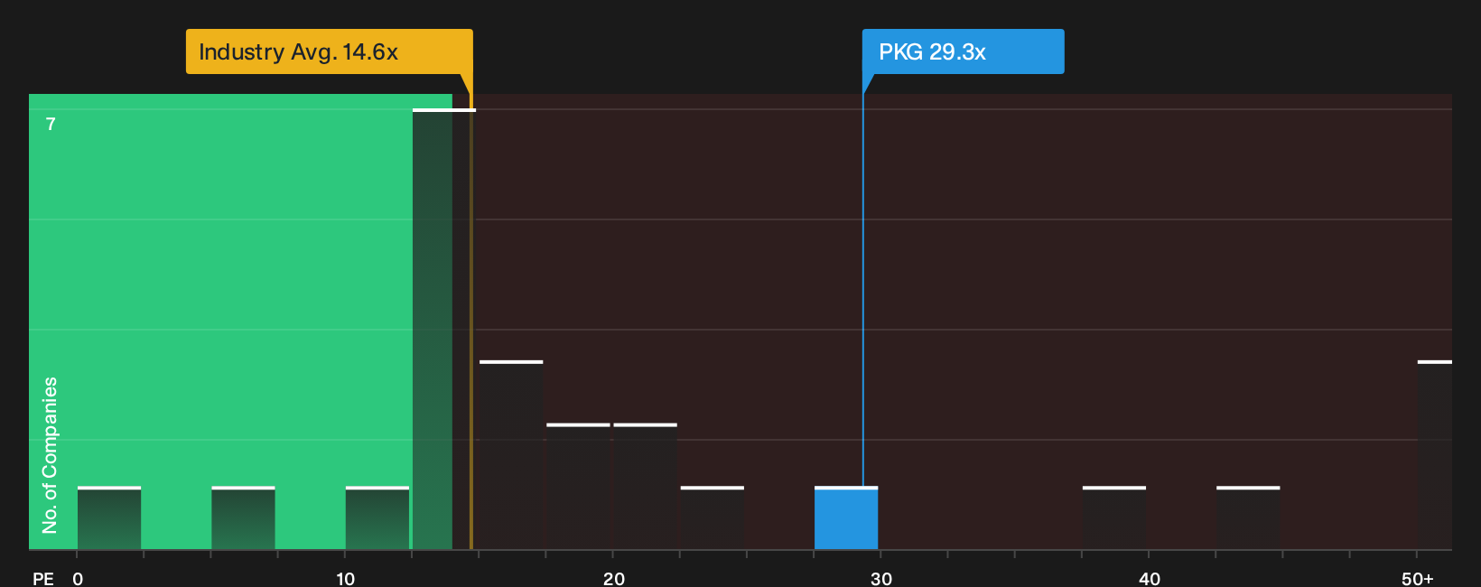Click the x-axis tick label 30

click(x=881, y=578)
